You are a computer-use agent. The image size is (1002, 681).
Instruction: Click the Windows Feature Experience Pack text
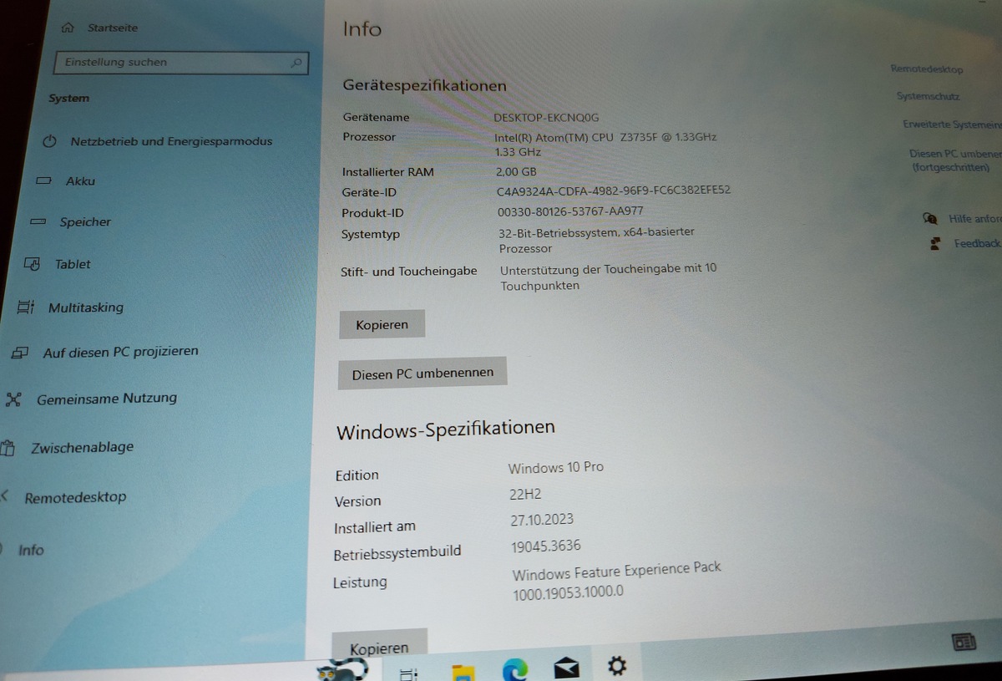[616, 581]
